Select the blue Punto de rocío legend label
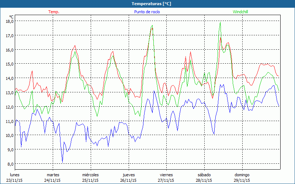The image size is (295, 184). (147, 12)
